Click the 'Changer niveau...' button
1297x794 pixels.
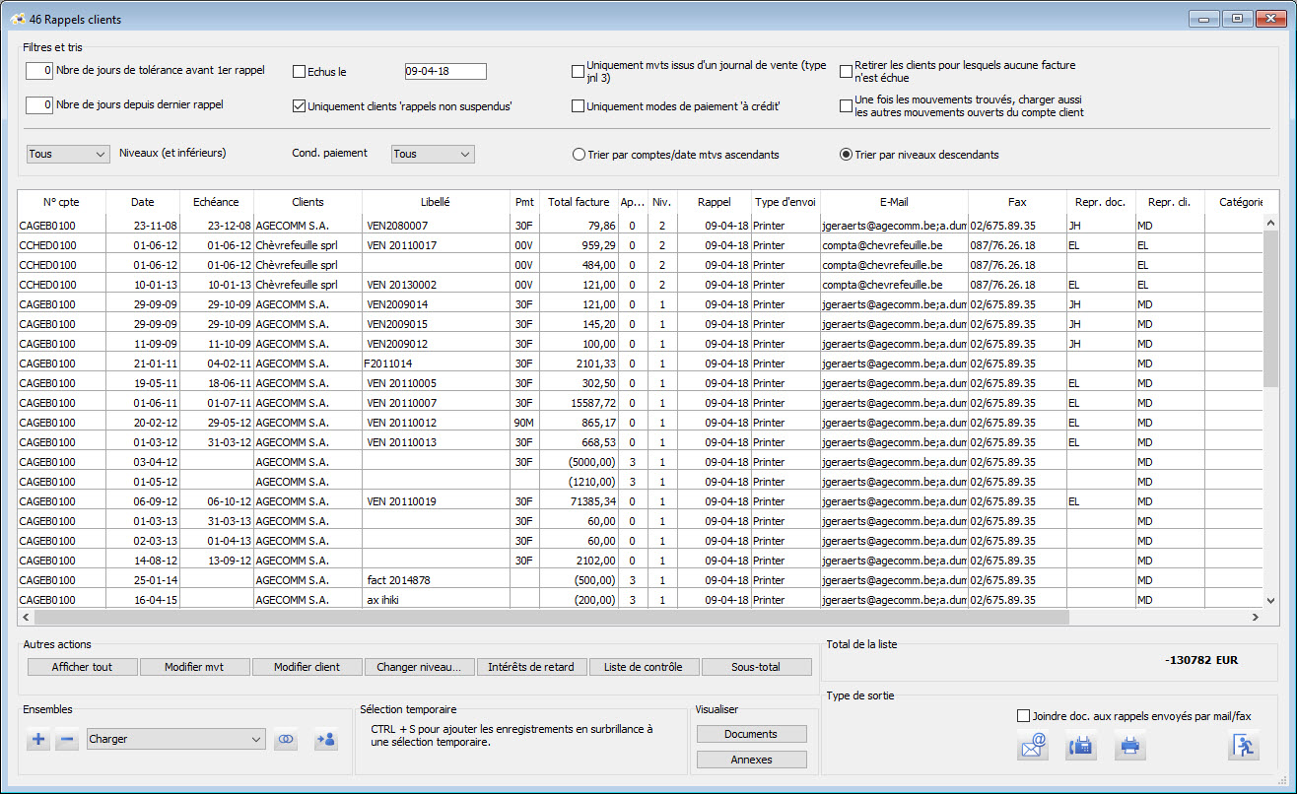click(419, 667)
